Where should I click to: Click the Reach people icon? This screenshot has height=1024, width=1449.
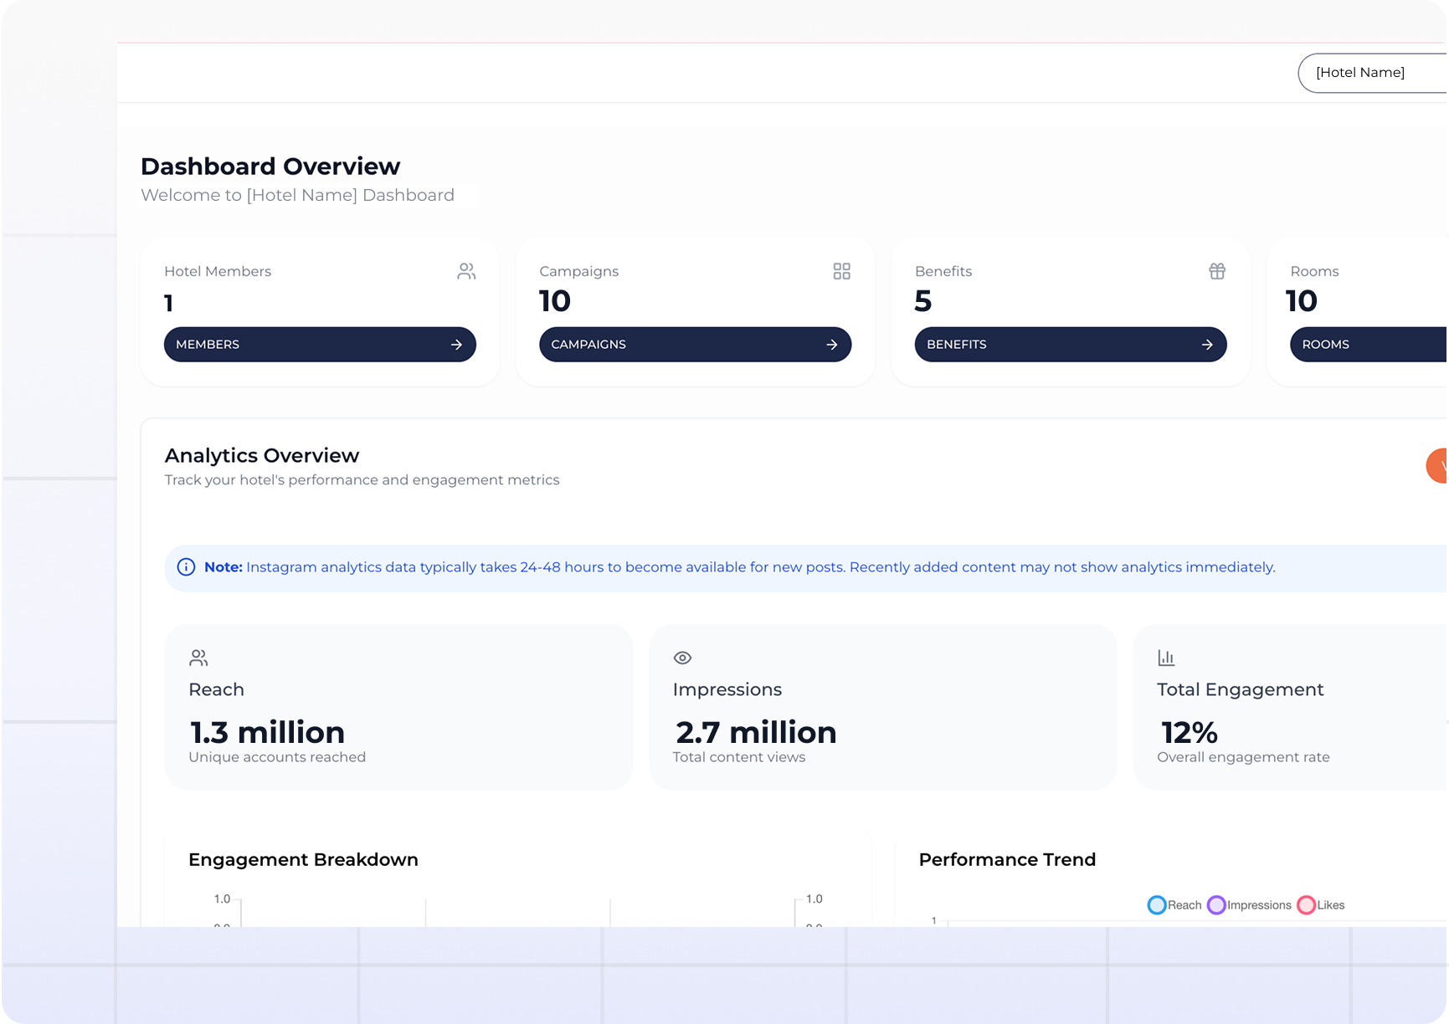tap(198, 658)
